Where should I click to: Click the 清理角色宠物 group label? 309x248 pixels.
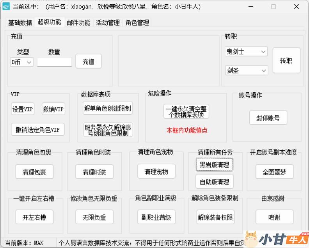155,152
